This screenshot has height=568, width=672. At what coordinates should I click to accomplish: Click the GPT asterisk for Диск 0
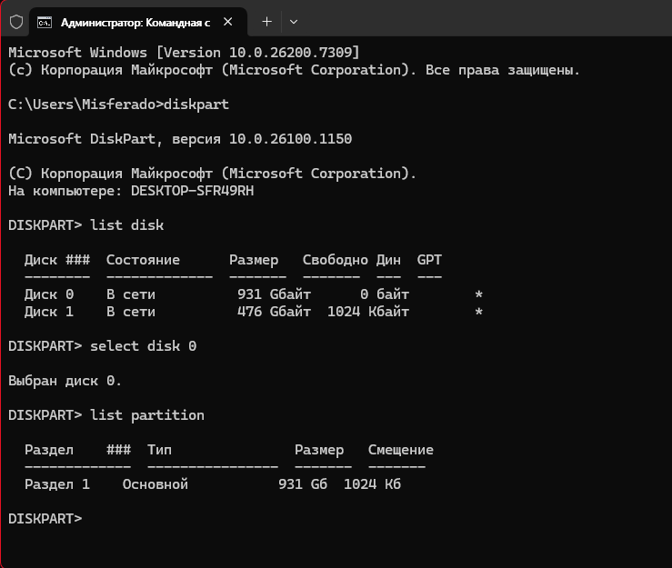(478, 295)
